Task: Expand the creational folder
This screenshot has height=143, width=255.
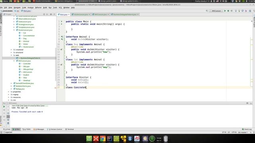Action: pyautogui.click(x=12, y=50)
